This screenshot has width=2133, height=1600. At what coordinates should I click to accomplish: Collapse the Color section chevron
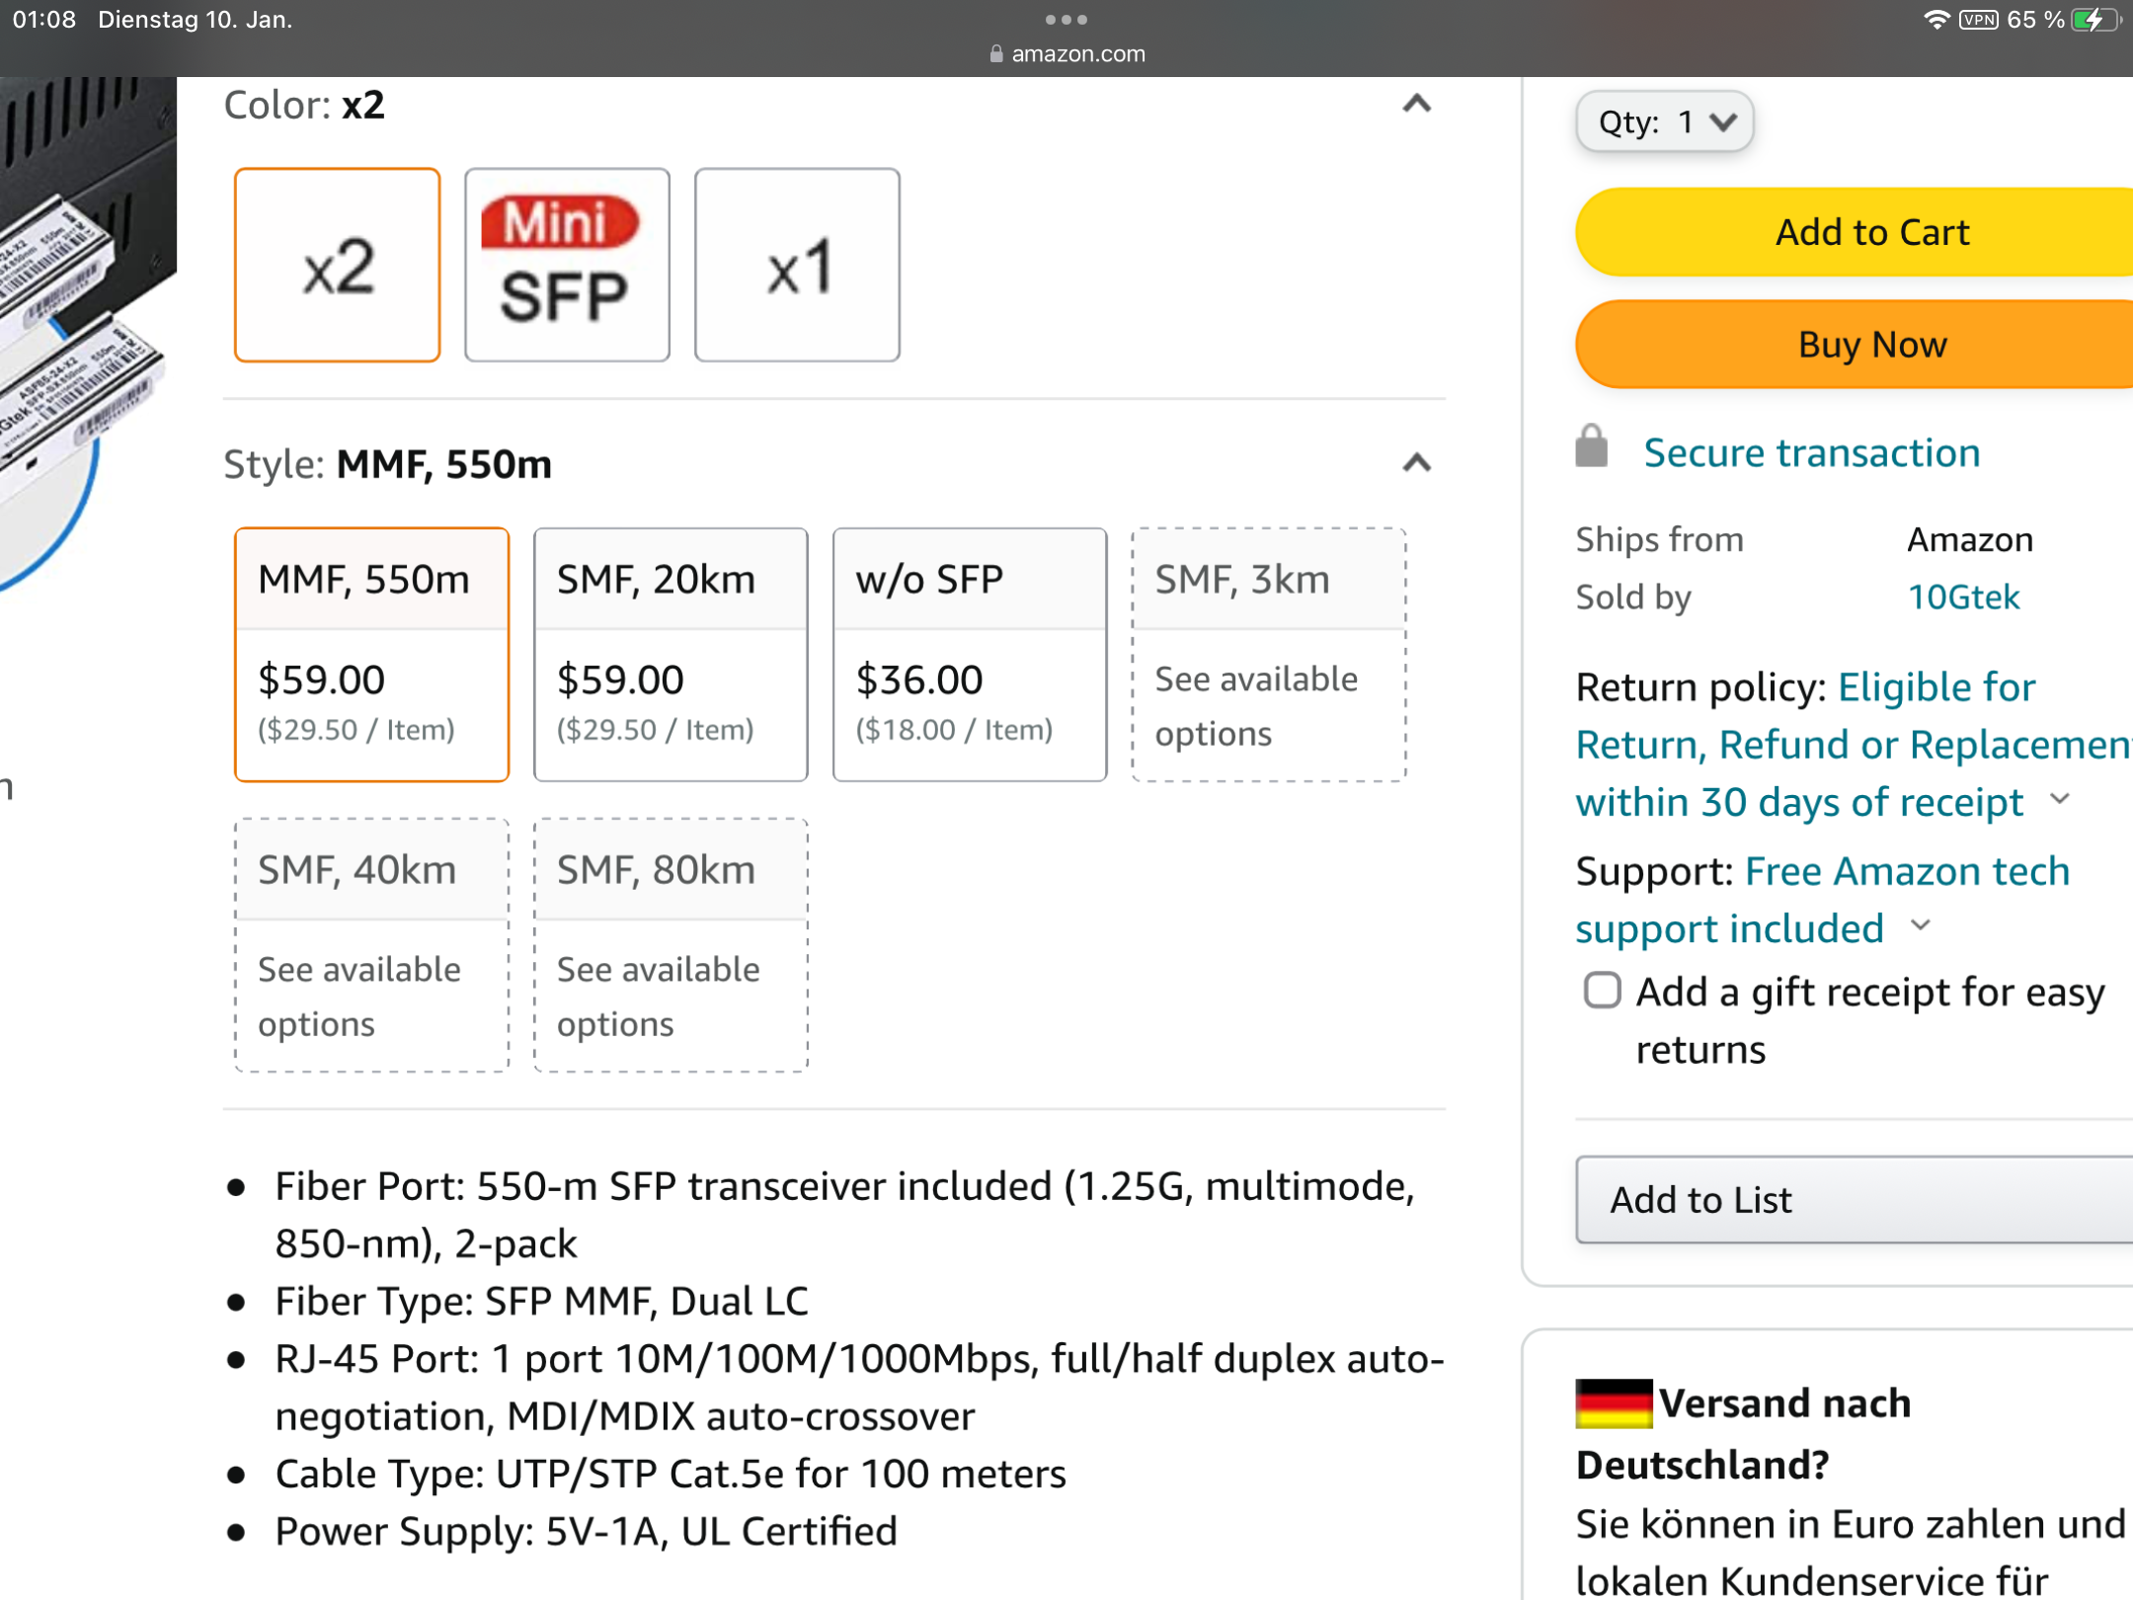click(1416, 104)
